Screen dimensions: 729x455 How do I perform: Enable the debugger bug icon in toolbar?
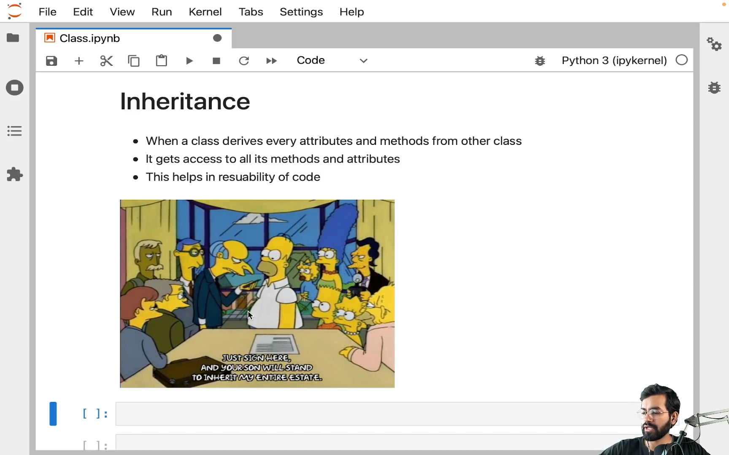(540, 61)
